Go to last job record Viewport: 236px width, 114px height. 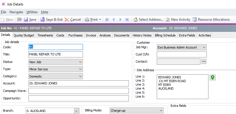(127, 20)
